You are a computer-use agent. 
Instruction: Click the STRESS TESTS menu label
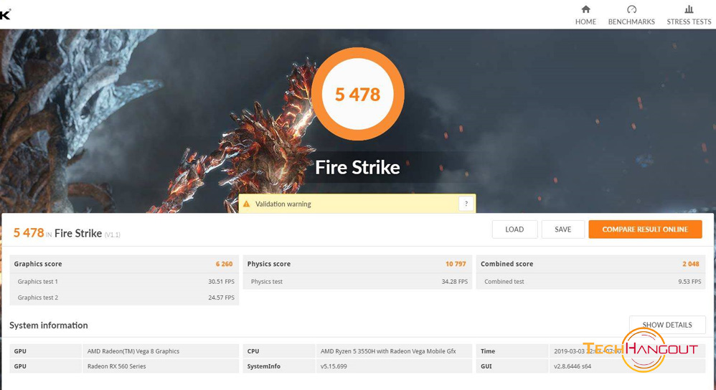pos(689,22)
